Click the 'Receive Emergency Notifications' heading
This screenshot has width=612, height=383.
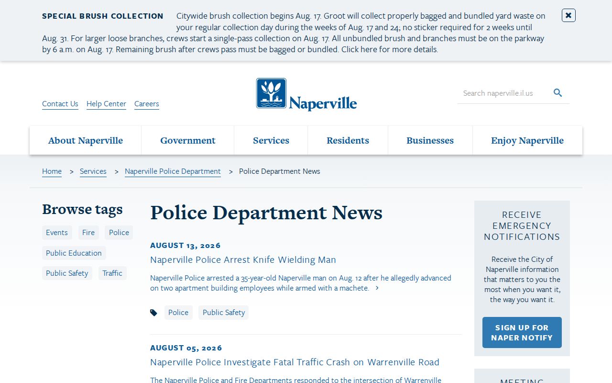coord(522,225)
